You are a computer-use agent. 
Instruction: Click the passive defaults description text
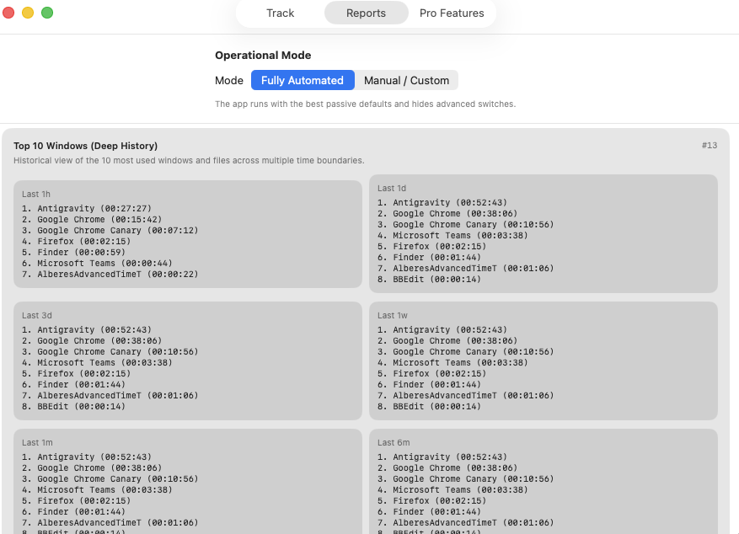point(365,104)
